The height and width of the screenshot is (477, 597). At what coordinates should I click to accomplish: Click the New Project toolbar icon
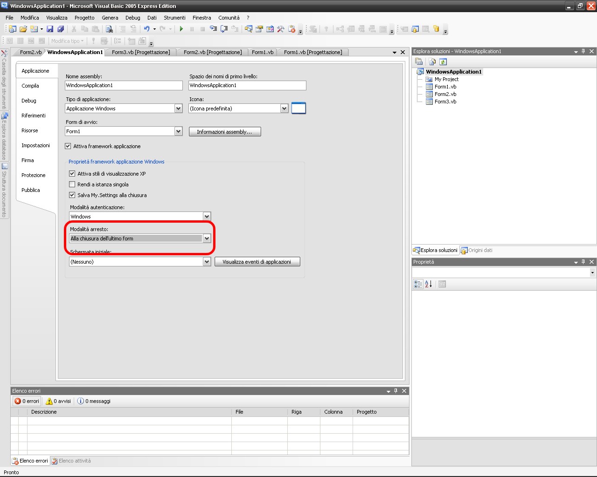(x=12, y=29)
